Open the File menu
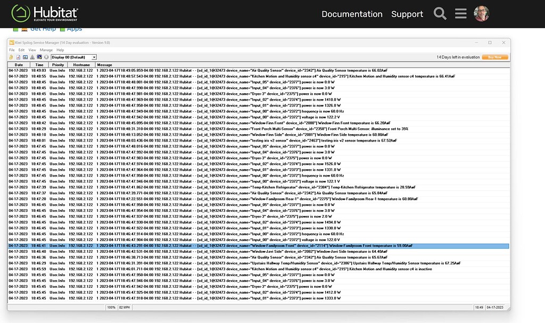Screen dimensions: 545x323 click(x=11, y=49)
